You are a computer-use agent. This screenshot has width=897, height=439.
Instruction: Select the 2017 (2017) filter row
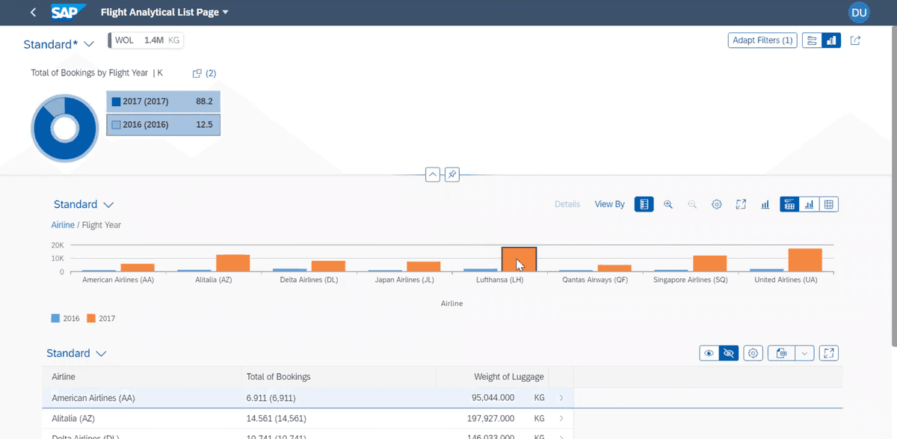pos(163,102)
